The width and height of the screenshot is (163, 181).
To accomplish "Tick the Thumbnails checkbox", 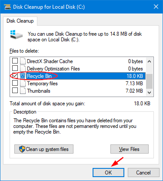I will (x=15, y=90).
